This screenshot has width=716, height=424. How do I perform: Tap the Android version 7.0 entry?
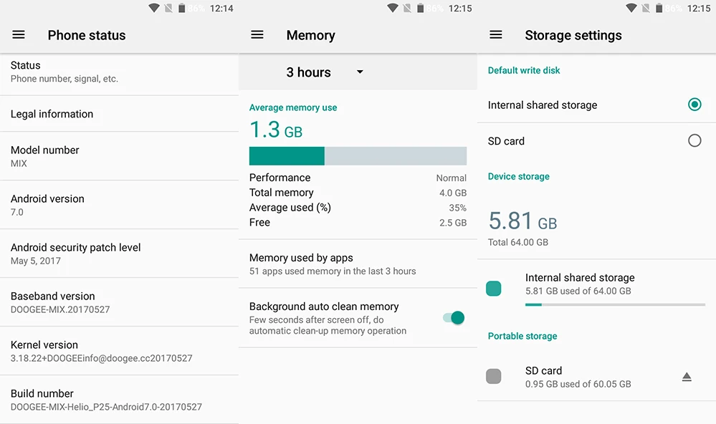[x=119, y=205]
